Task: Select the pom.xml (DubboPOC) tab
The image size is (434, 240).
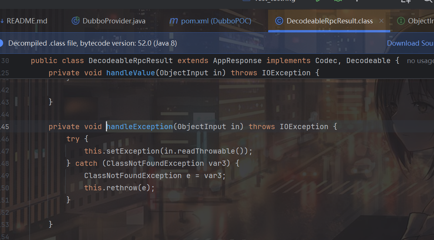Action: pos(216,21)
